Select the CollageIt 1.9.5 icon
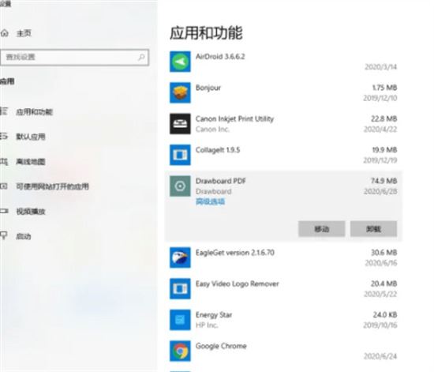 pos(180,155)
